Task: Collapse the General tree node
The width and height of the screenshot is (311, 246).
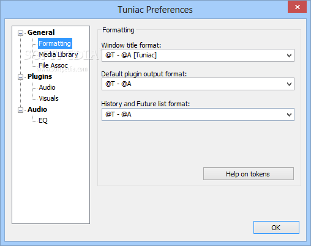Action: tap(20, 33)
